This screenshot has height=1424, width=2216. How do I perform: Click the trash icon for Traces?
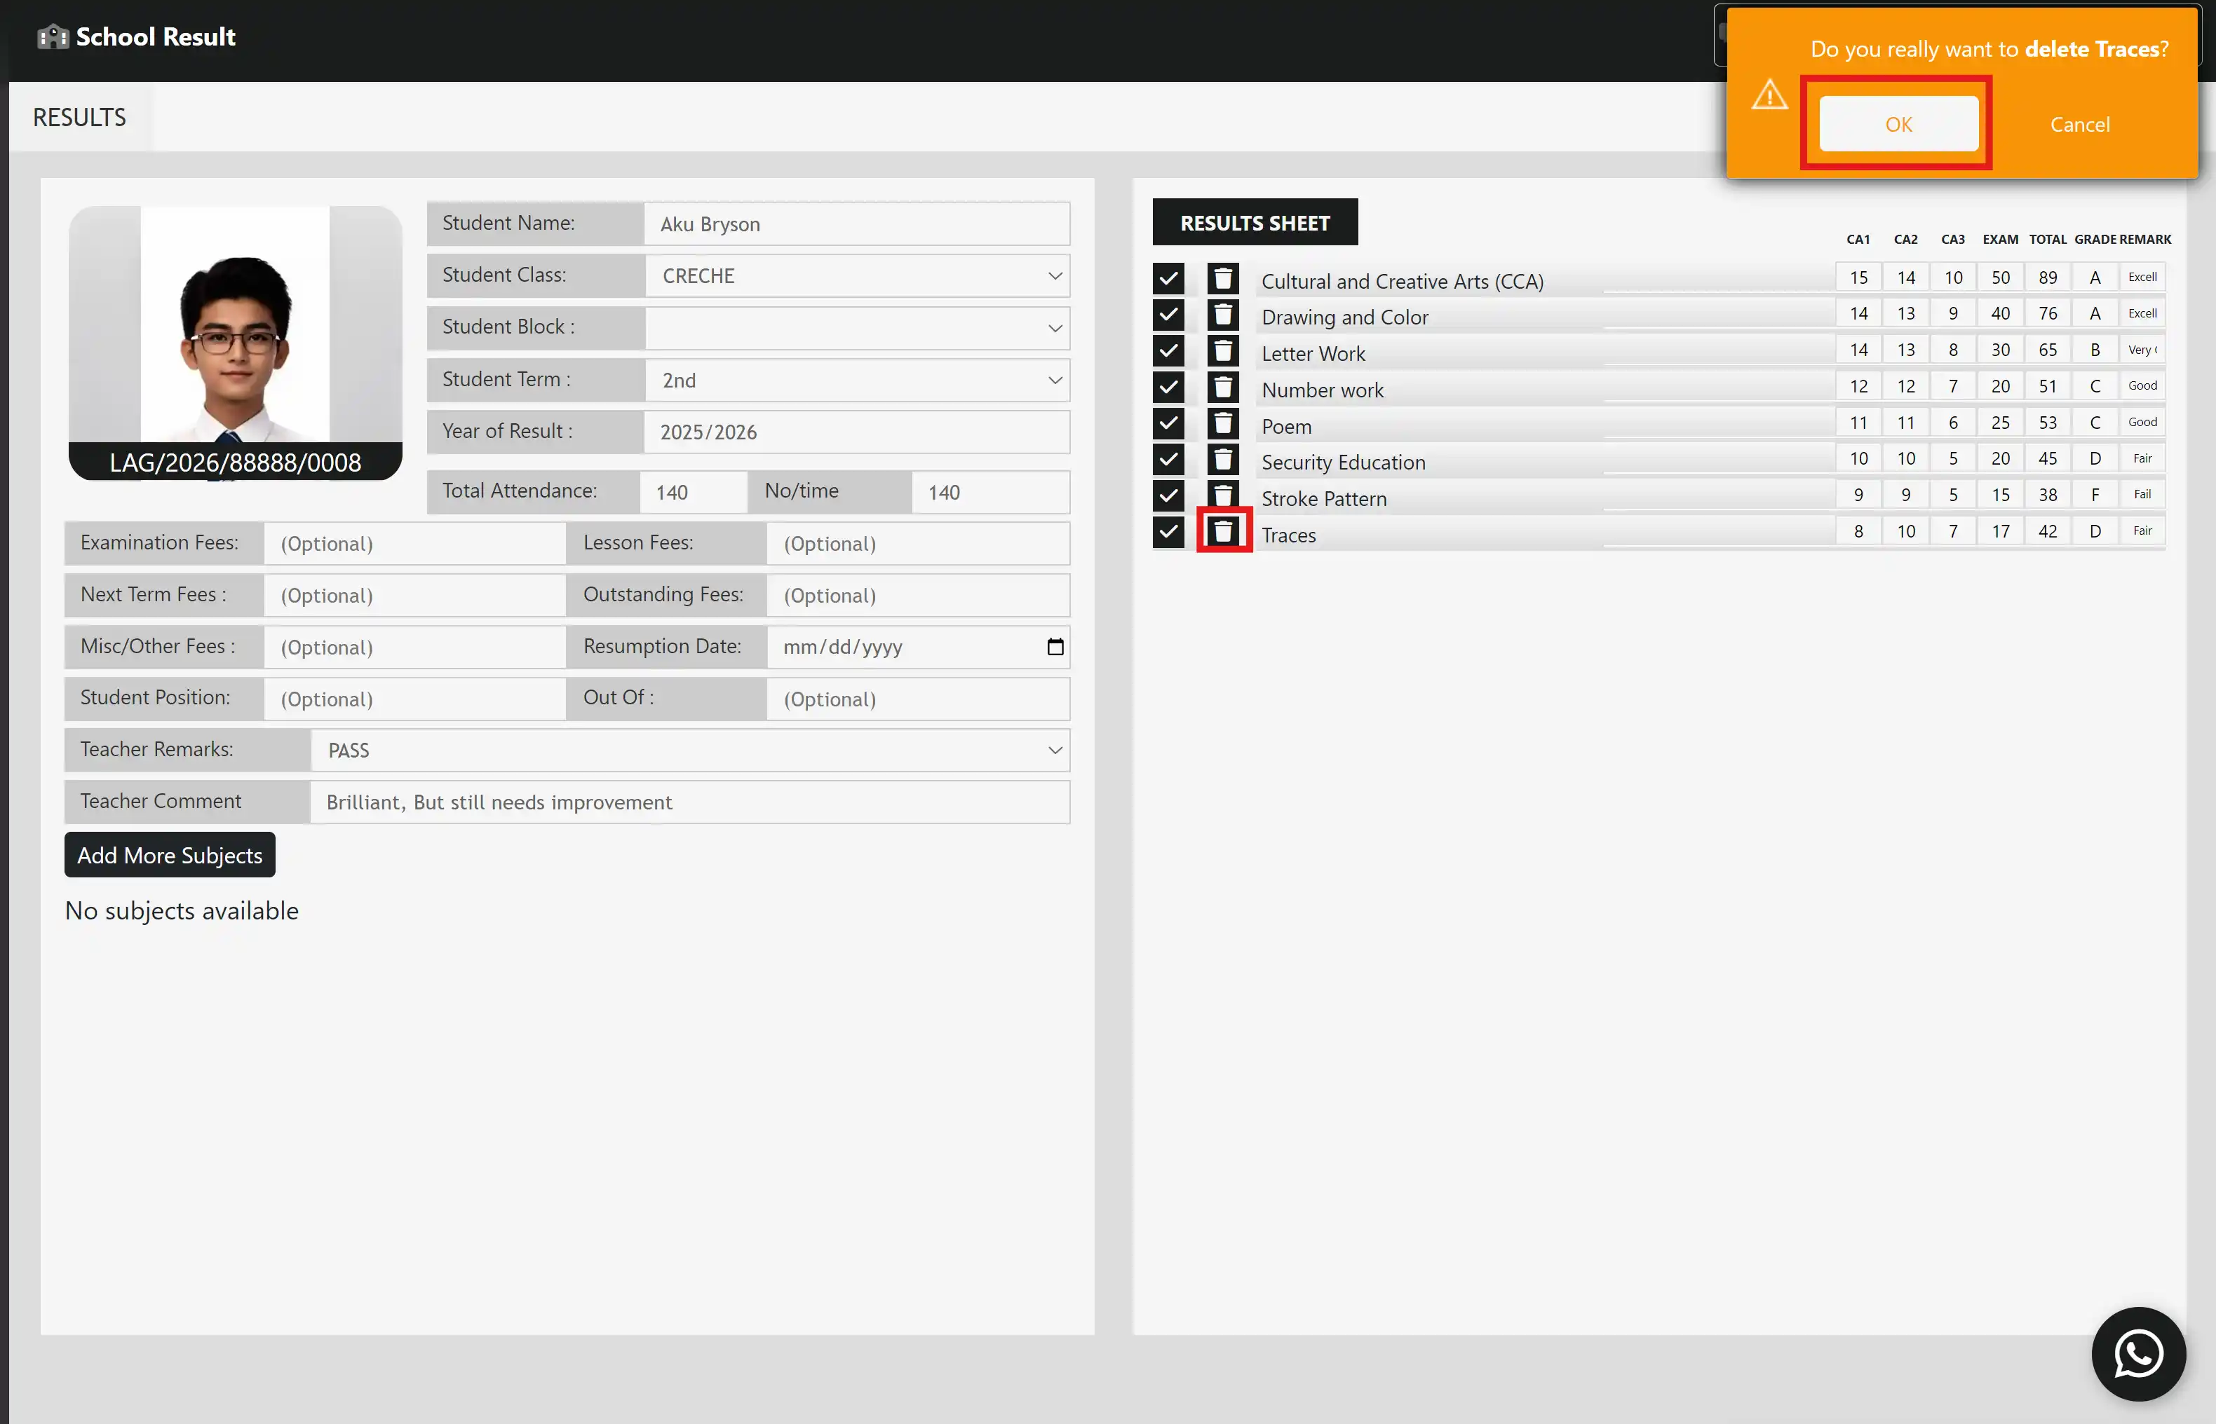pos(1223,530)
